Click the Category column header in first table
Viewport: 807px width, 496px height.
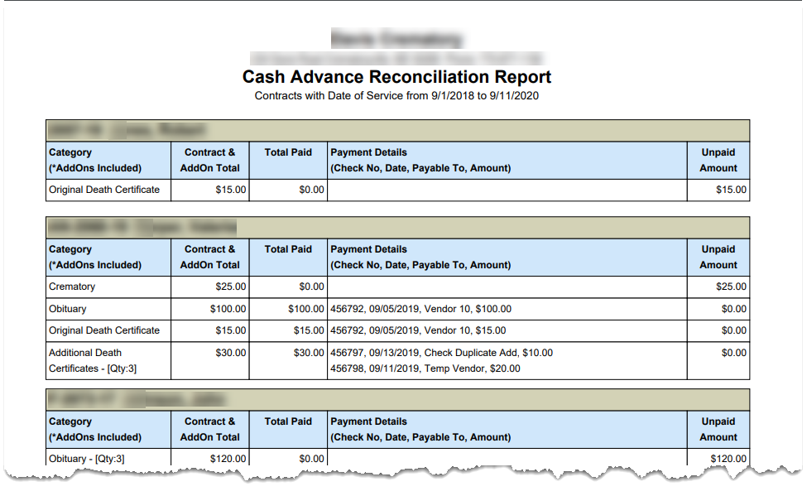[73, 152]
